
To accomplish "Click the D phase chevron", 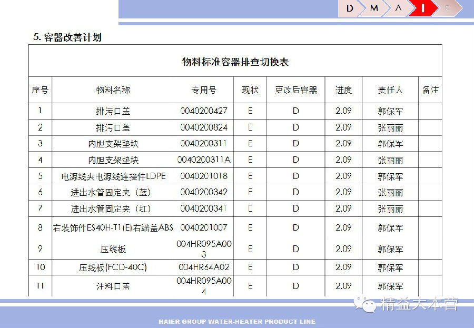I will (350, 8).
